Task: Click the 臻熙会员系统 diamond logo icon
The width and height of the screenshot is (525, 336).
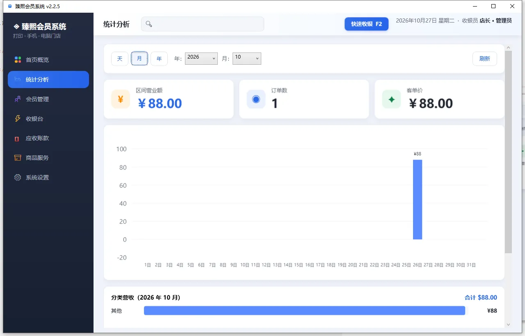Action: [16, 27]
